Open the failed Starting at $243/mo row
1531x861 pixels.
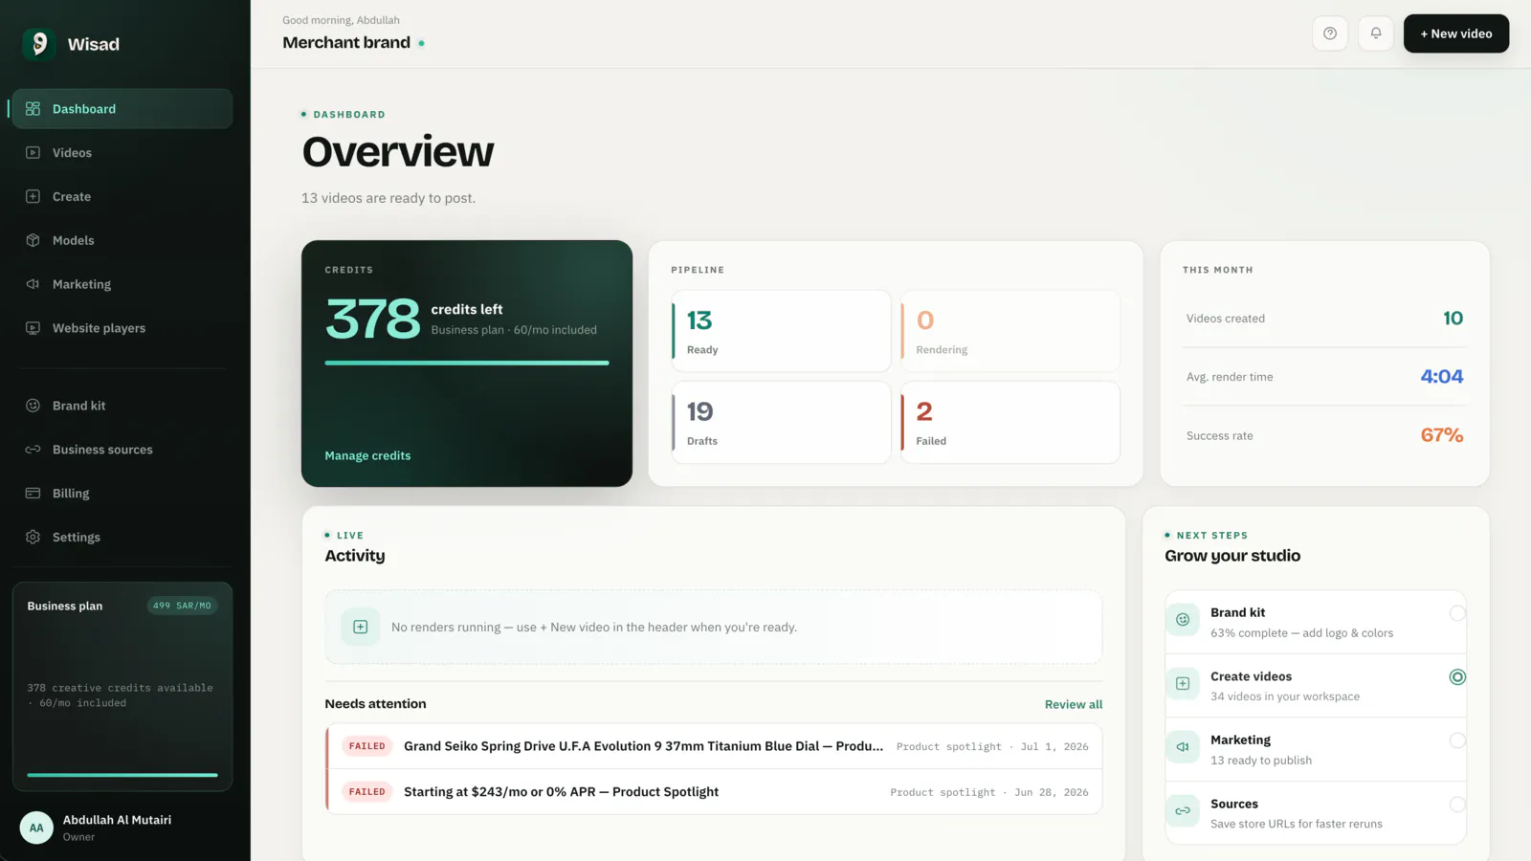pyautogui.click(x=714, y=792)
